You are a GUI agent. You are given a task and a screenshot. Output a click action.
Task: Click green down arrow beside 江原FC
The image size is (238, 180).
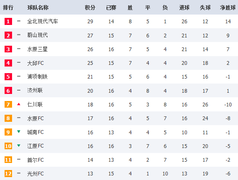coord(19,145)
